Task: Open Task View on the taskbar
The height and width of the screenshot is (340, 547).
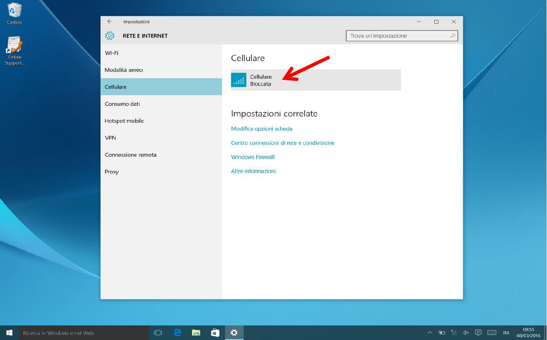Action: tap(158, 333)
